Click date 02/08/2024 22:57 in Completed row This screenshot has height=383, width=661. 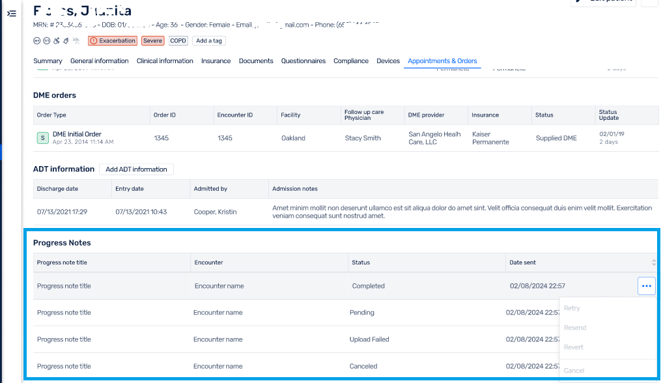click(x=537, y=286)
